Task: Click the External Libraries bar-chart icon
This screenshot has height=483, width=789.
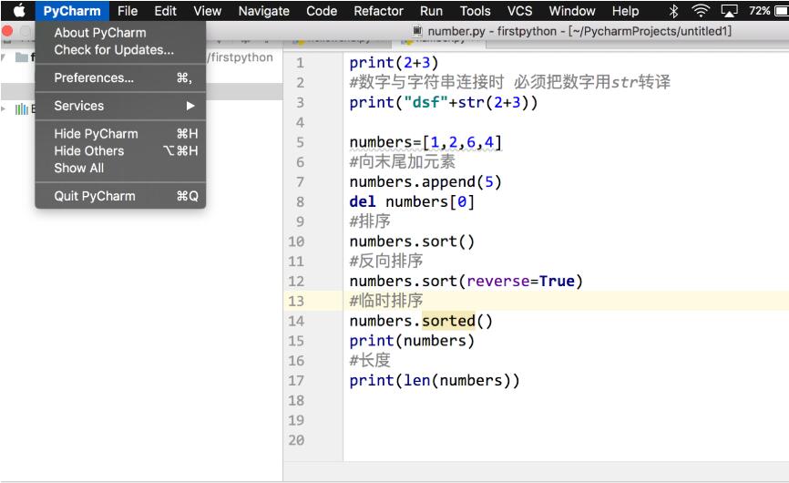Action: click(21, 109)
